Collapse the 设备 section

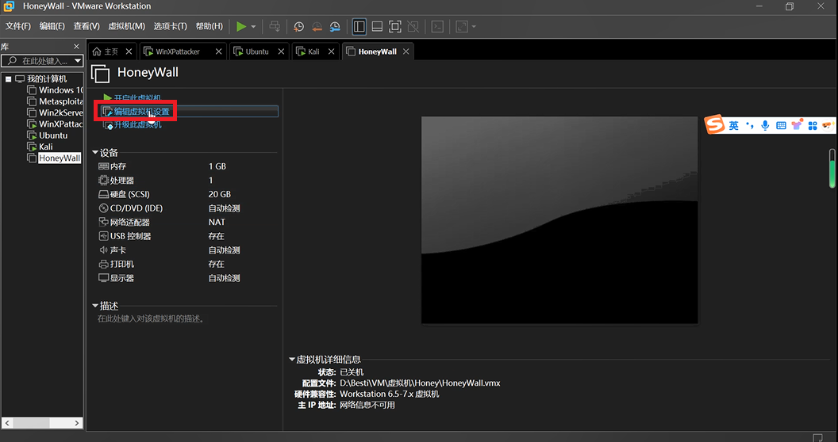pyautogui.click(x=95, y=153)
